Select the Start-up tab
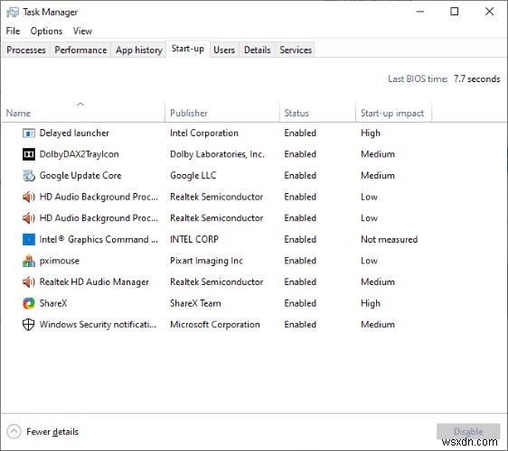This screenshot has height=451, width=508. coord(188,49)
